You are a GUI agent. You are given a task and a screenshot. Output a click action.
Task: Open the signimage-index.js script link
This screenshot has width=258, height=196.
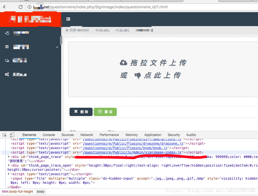pyautogui.click(x=132, y=152)
